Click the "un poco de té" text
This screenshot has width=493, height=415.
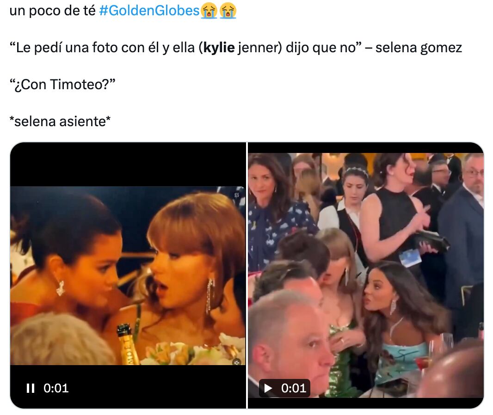tap(53, 11)
